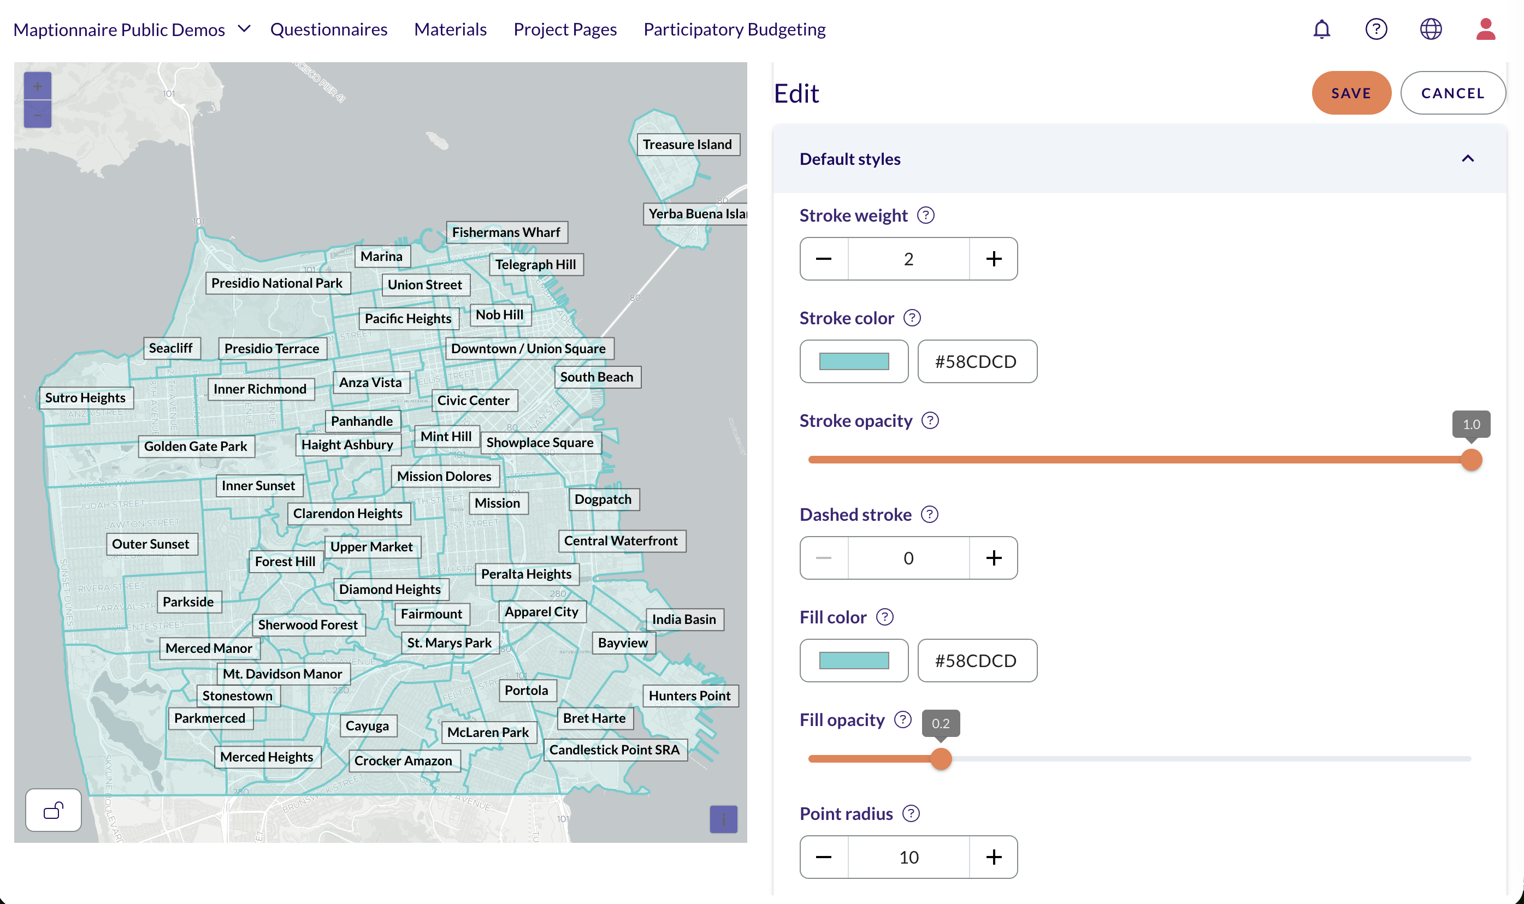Show Fill opacity help tooltip

pos(902,719)
